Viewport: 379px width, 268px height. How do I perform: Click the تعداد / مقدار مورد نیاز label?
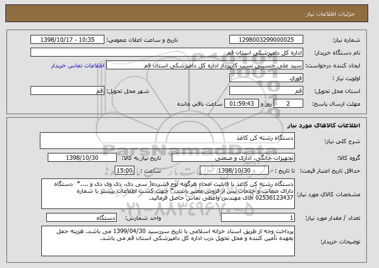click(x=333, y=218)
